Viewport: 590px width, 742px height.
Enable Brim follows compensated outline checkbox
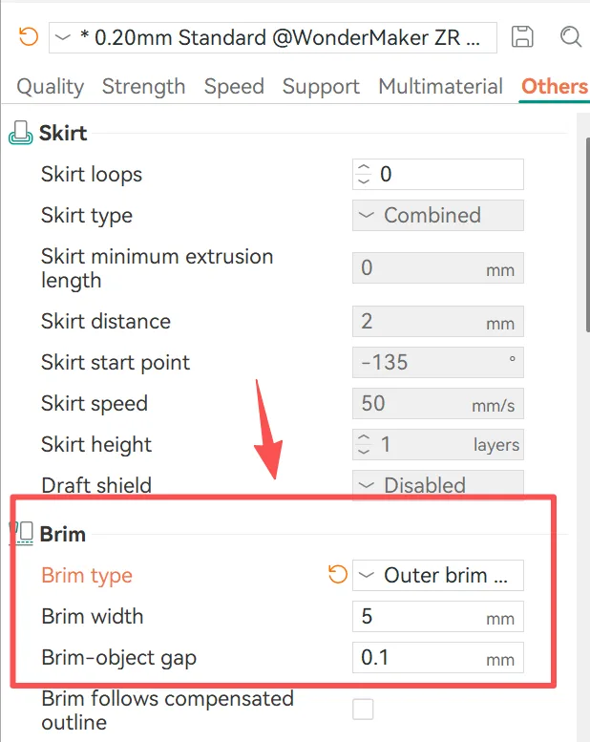(x=363, y=710)
